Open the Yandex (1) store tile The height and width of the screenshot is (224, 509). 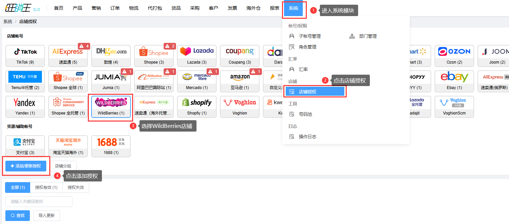tap(25, 106)
